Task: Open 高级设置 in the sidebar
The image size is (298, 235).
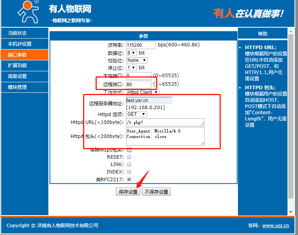Action: (x=24, y=76)
